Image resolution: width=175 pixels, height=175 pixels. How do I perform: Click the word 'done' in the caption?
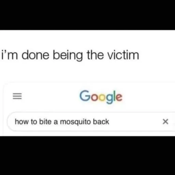pos(36,55)
